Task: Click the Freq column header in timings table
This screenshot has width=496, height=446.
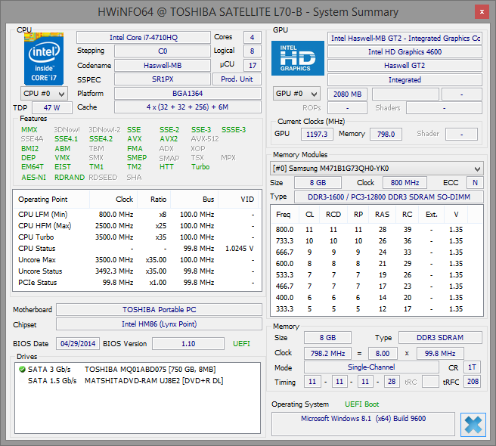Action: (284, 215)
